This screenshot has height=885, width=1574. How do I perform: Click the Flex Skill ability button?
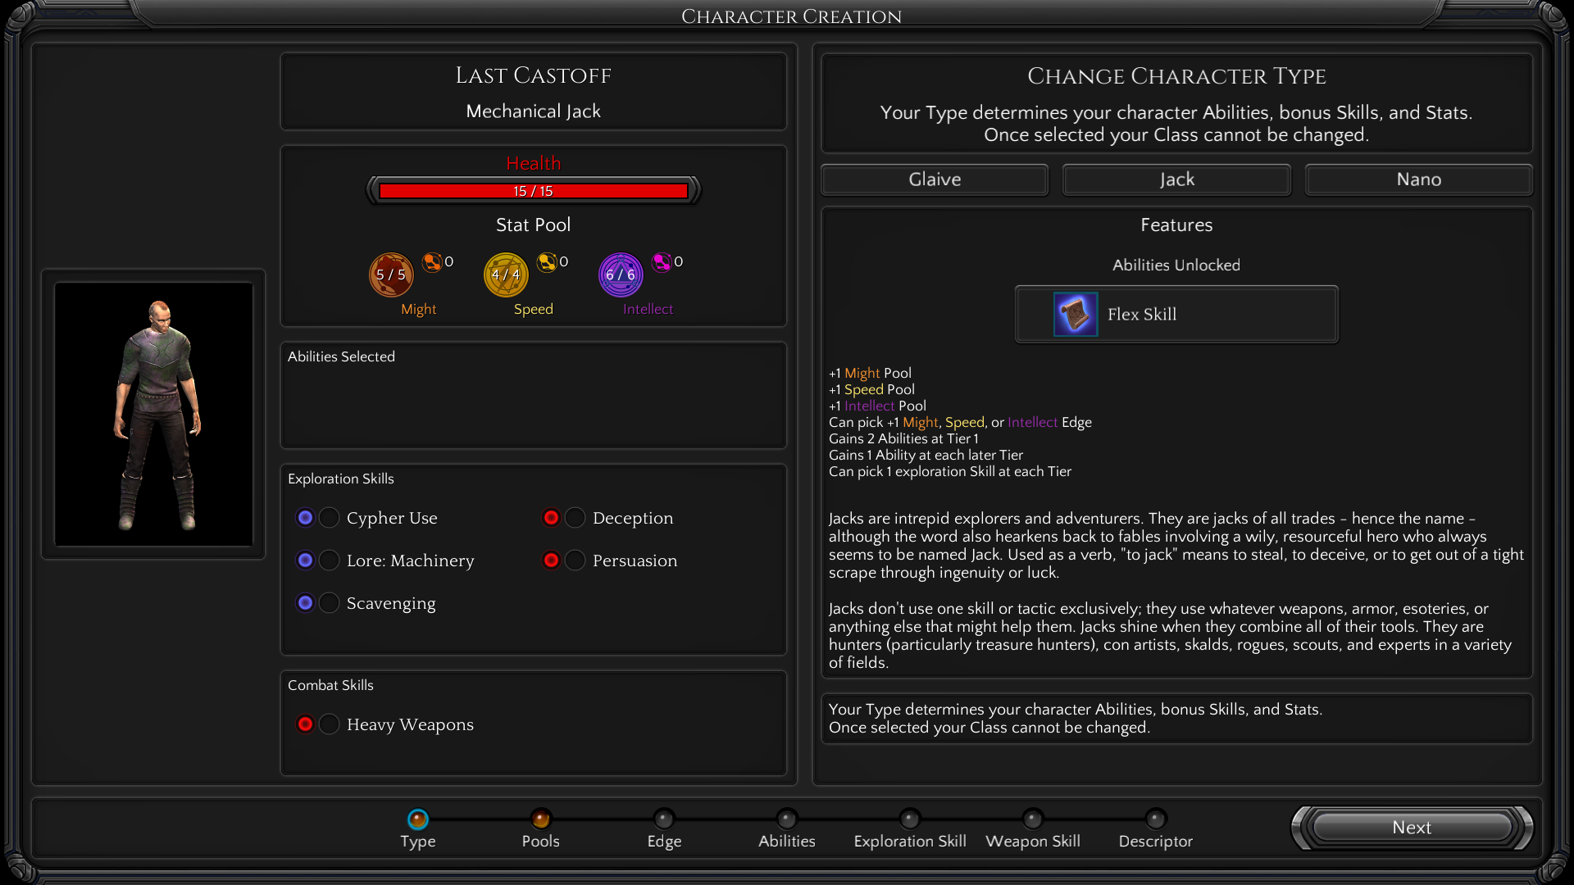point(1176,314)
